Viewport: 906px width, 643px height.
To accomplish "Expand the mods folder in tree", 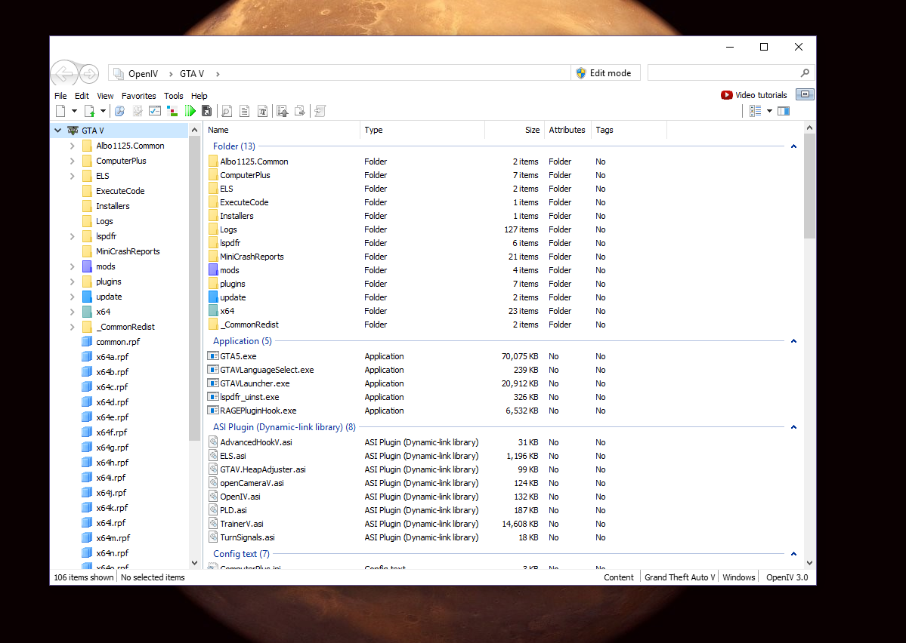I will (x=72, y=266).
